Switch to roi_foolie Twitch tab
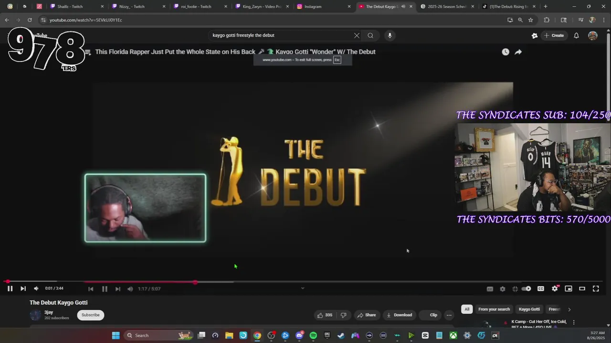This screenshot has height=343, width=611. click(x=200, y=7)
